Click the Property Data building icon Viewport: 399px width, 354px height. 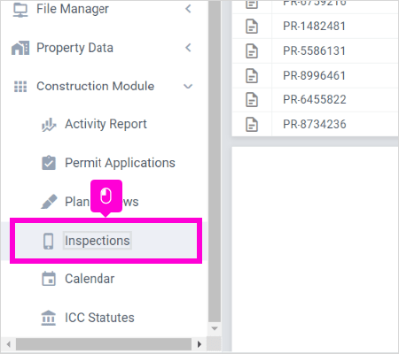(x=20, y=48)
